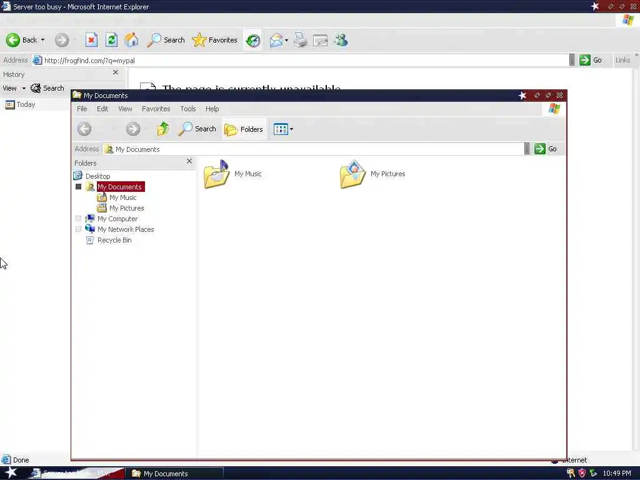Screen dimensions: 640x480
Task: Click the IE Forward arrow icon
Action: click(62, 40)
